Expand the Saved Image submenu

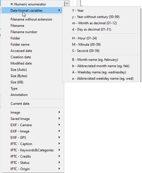(33, 119)
